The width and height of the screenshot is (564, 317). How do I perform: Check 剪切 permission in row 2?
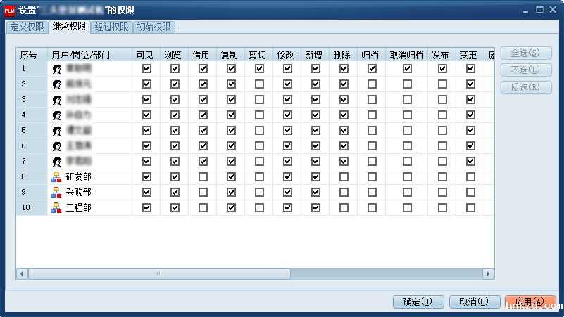click(259, 84)
